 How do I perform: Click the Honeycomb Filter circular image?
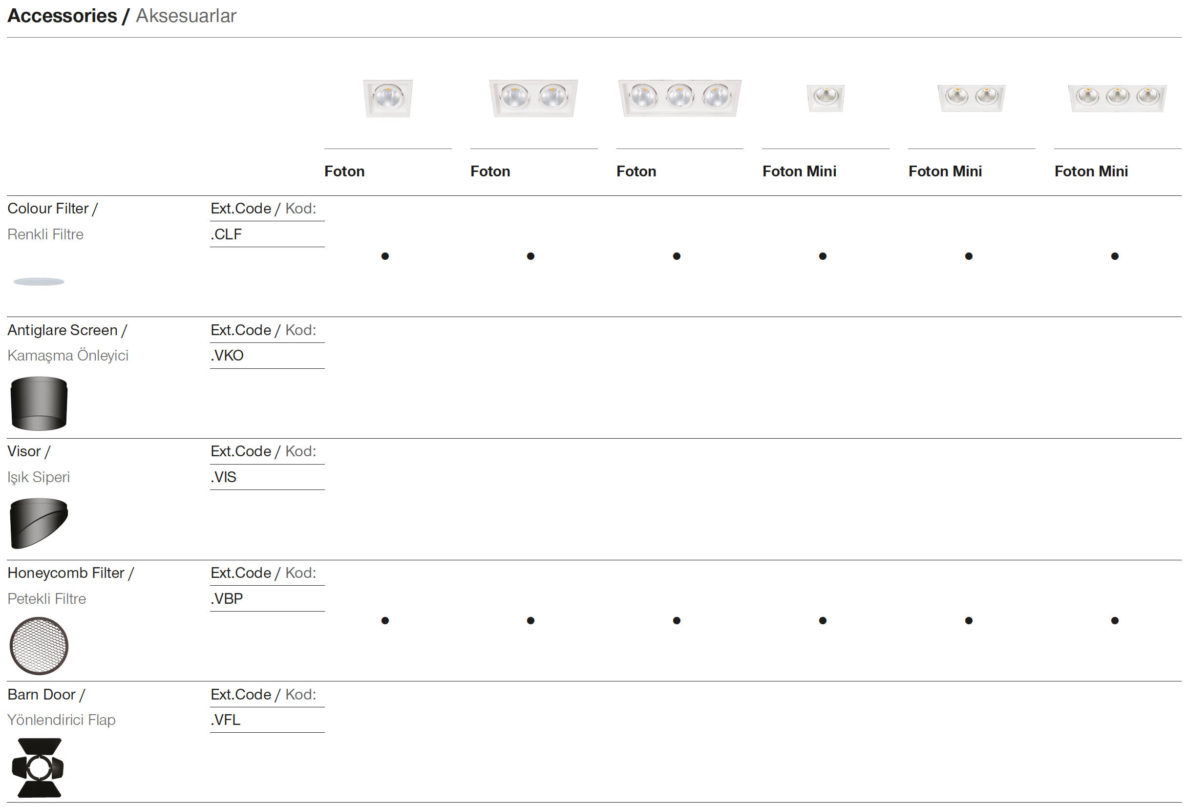coord(39,646)
